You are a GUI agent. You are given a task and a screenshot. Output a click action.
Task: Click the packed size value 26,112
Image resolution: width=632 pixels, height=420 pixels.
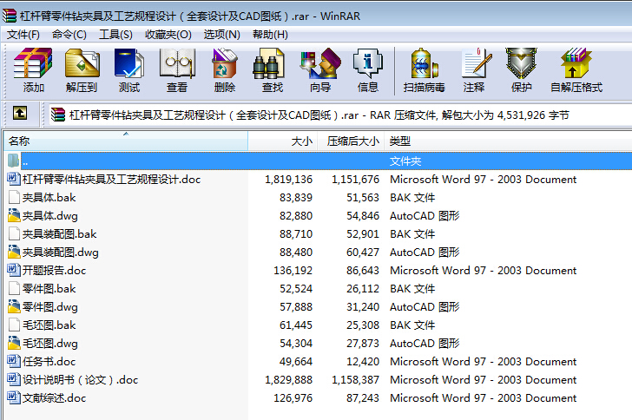tap(363, 289)
